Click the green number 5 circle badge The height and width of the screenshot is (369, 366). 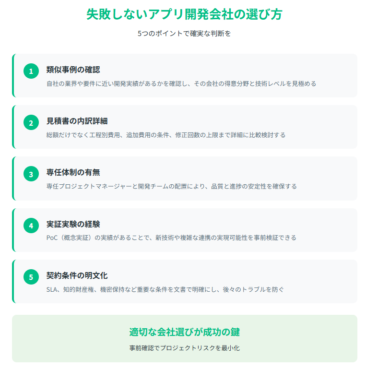click(31, 277)
